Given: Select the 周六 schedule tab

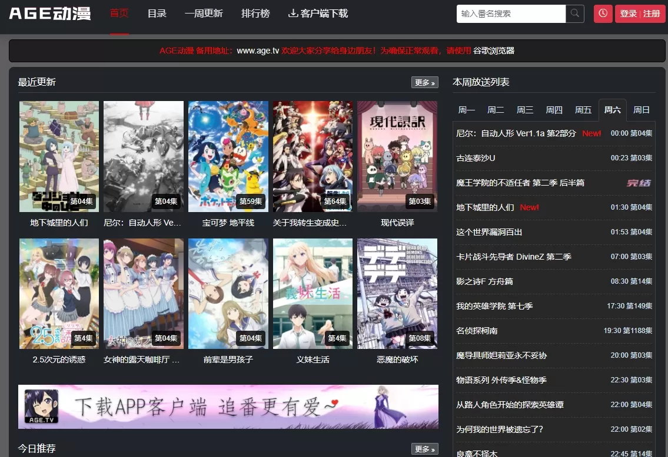Looking at the screenshot, I should tap(612, 110).
